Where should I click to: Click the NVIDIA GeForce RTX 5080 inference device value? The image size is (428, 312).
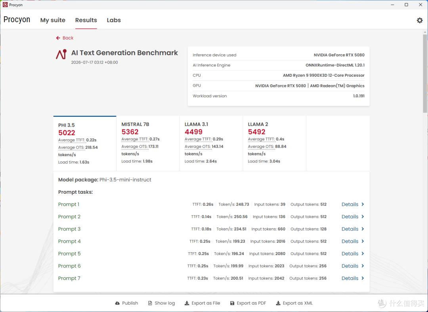pyautogui.click(x=339, y=55)
